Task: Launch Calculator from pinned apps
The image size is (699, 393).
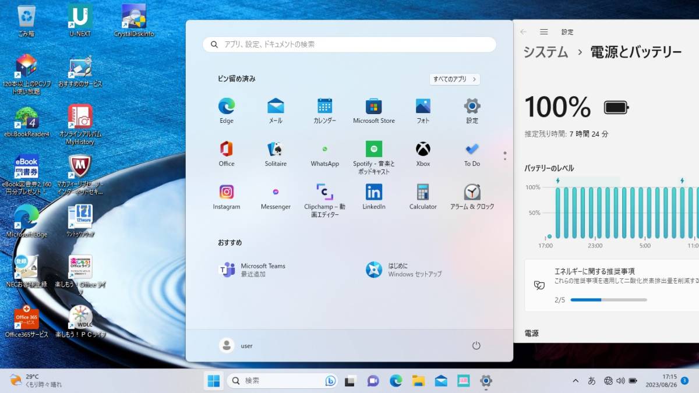Action: click(x=423, y=197)
